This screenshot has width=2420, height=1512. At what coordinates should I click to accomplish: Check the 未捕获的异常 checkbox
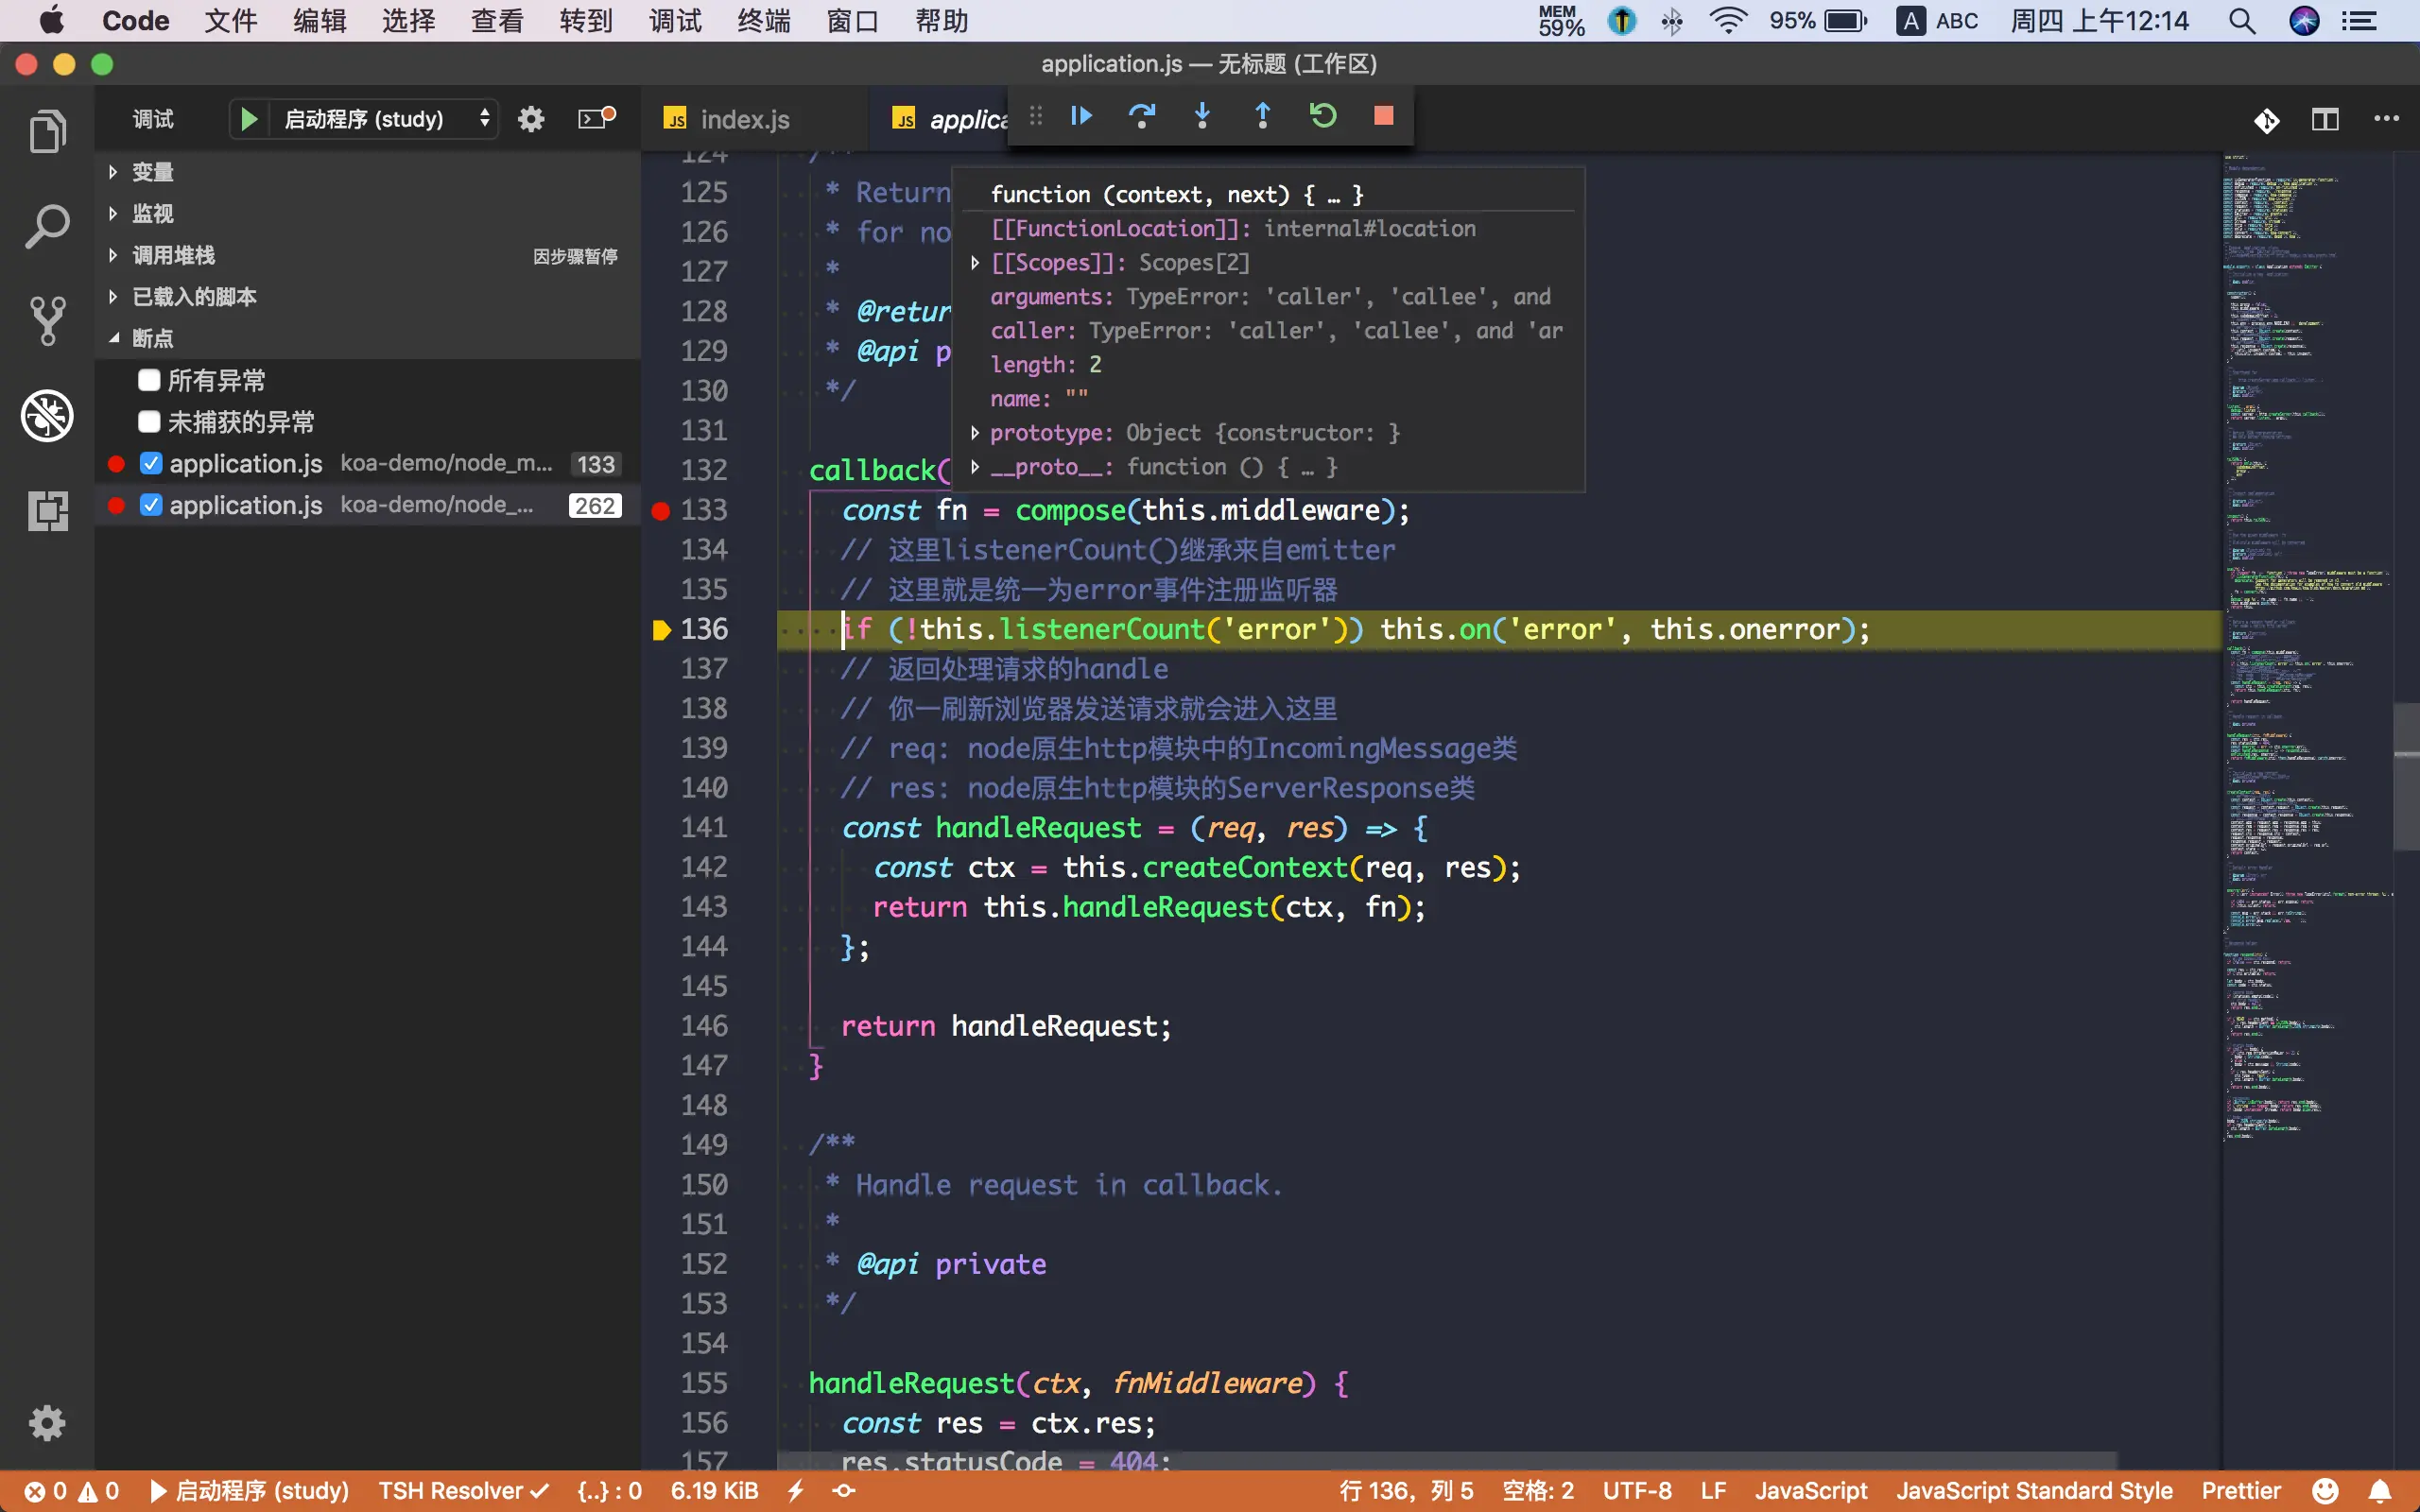pos(150,421)
